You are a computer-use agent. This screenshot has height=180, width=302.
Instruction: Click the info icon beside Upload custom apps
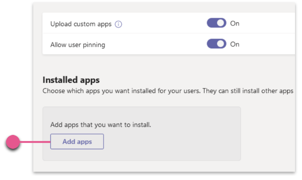pos(118,24)
